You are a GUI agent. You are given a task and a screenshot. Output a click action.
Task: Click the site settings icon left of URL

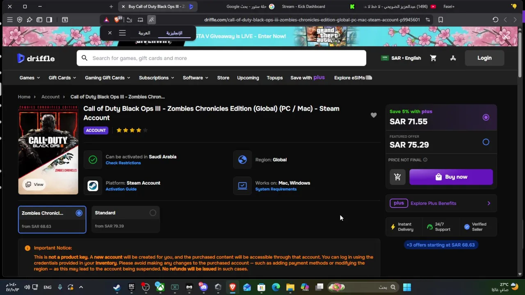[428, 20]
